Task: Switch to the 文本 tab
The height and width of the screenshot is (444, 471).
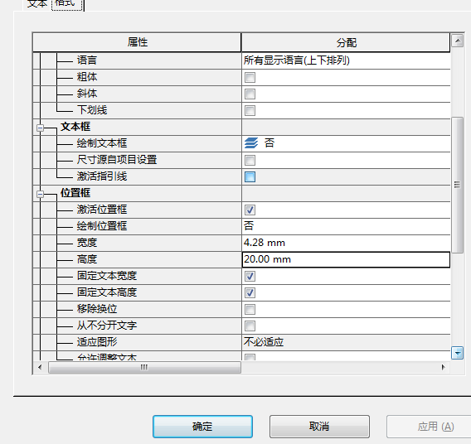Action: click(x=37, y=4)
